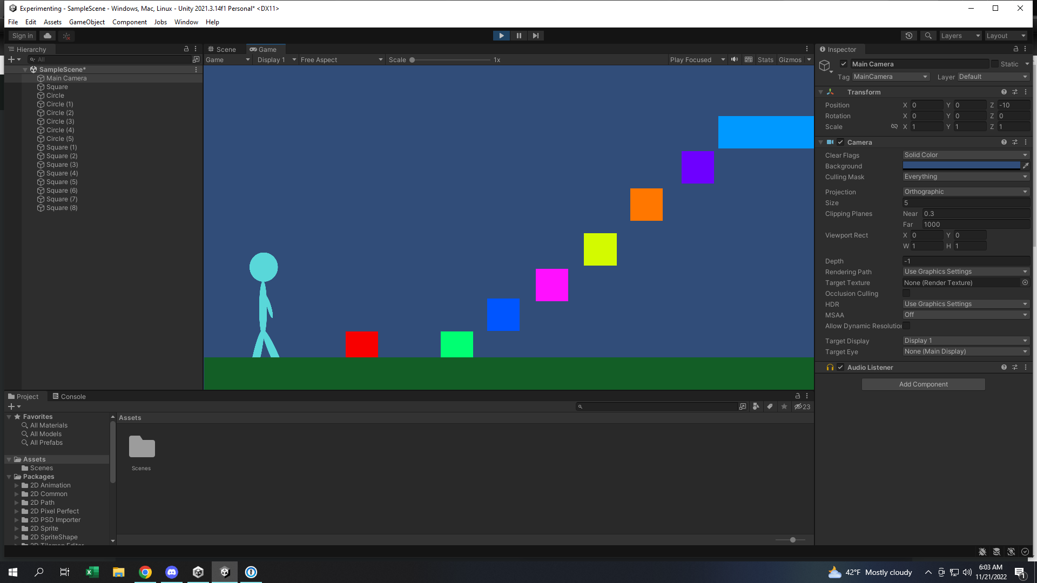The height and width of the screenshot is (583, 1037).
Task: Disable the Camera component checkbox
Action: point(840,142)
